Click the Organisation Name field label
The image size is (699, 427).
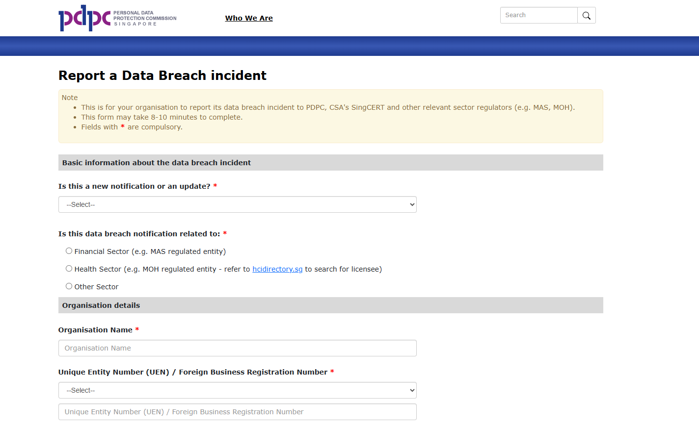tap(95, 330)
